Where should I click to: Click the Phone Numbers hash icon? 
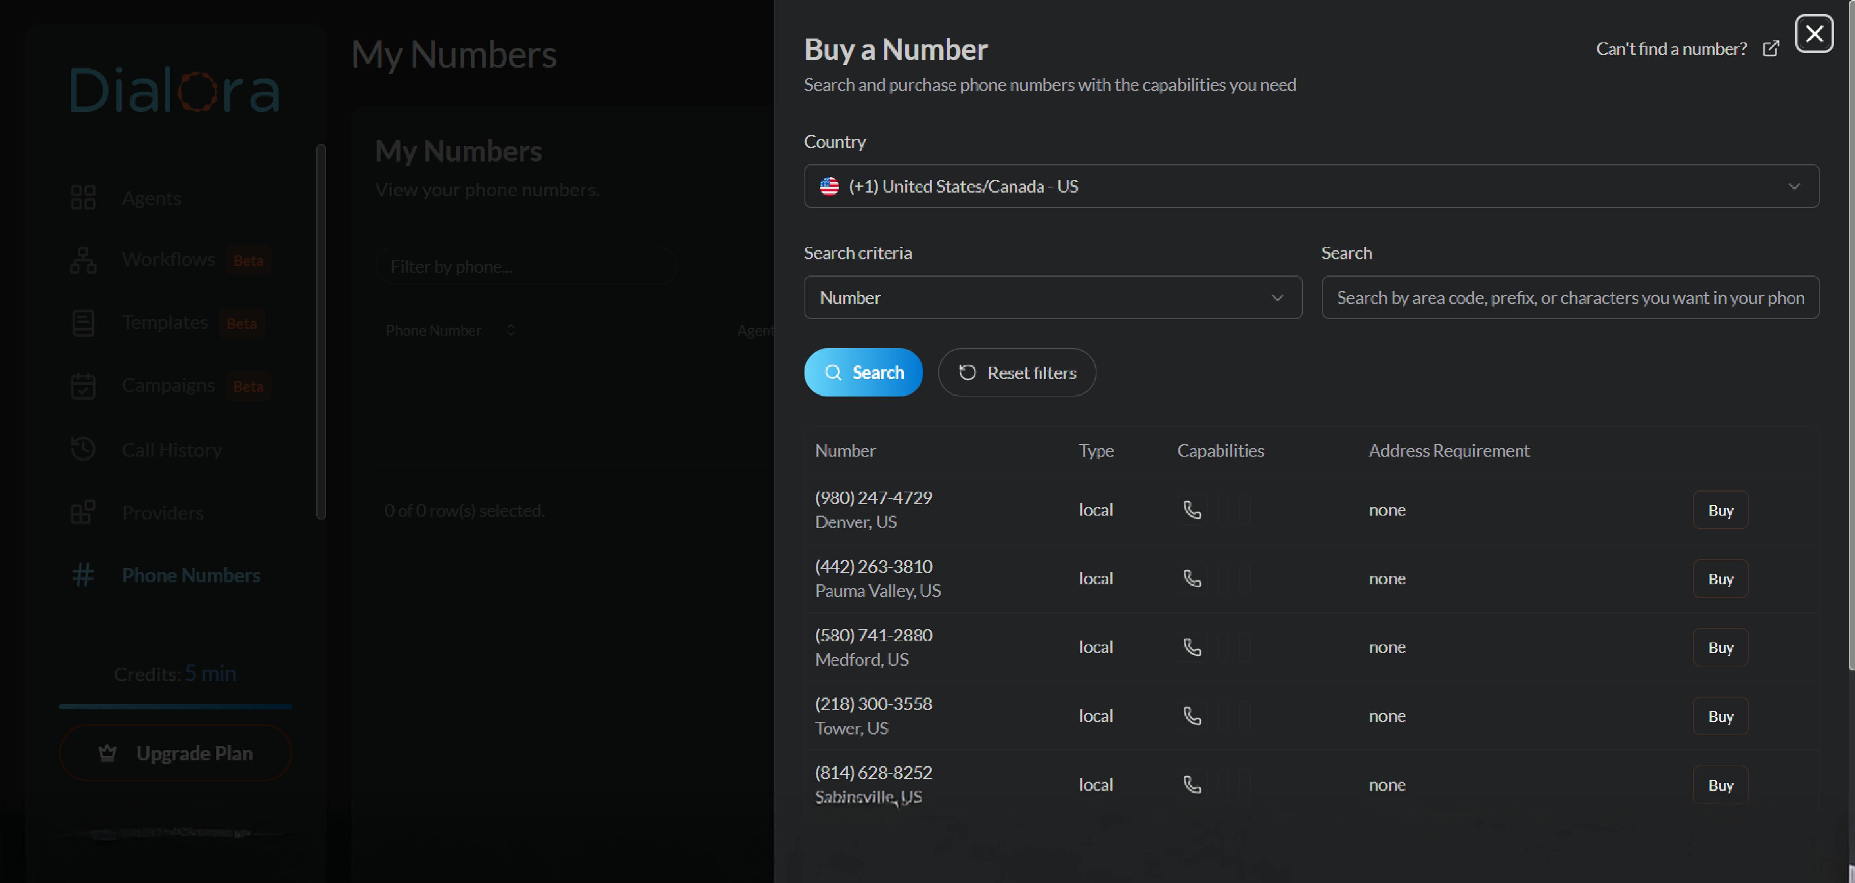(x=83, y=575)
